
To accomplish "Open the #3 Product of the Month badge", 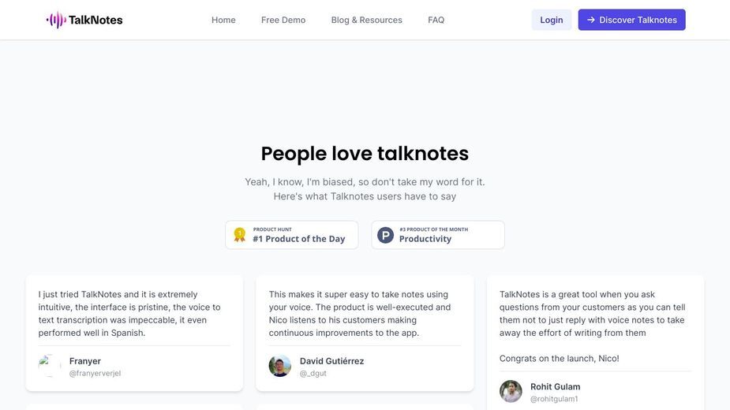I will click(438, 234).
